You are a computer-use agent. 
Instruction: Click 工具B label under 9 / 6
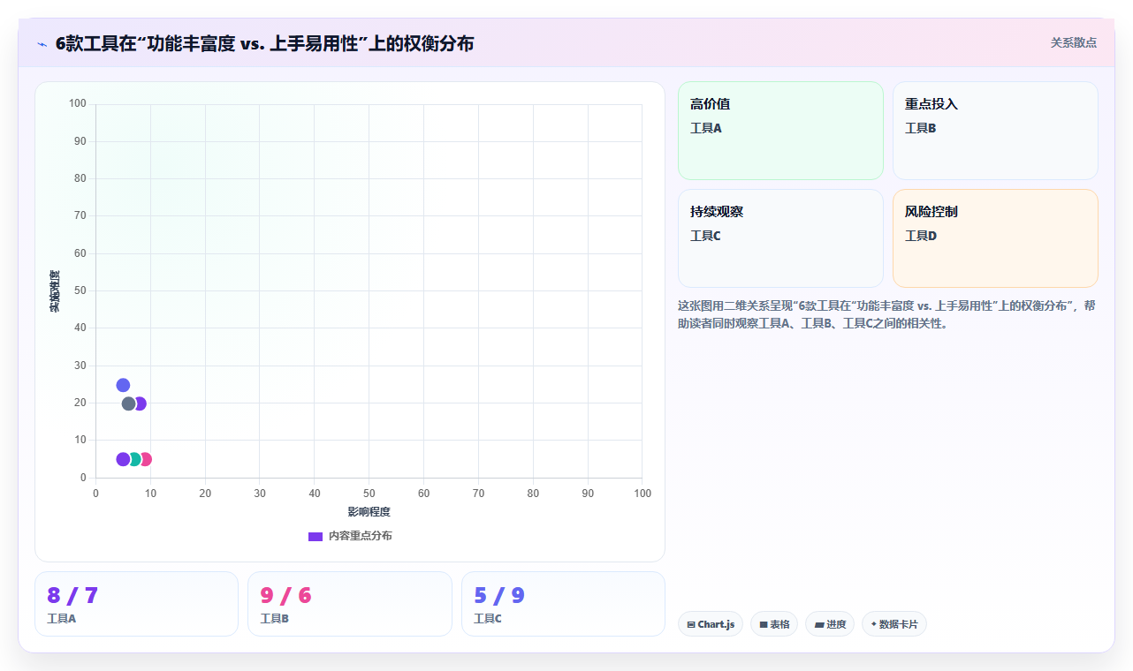tap(275, 619)
